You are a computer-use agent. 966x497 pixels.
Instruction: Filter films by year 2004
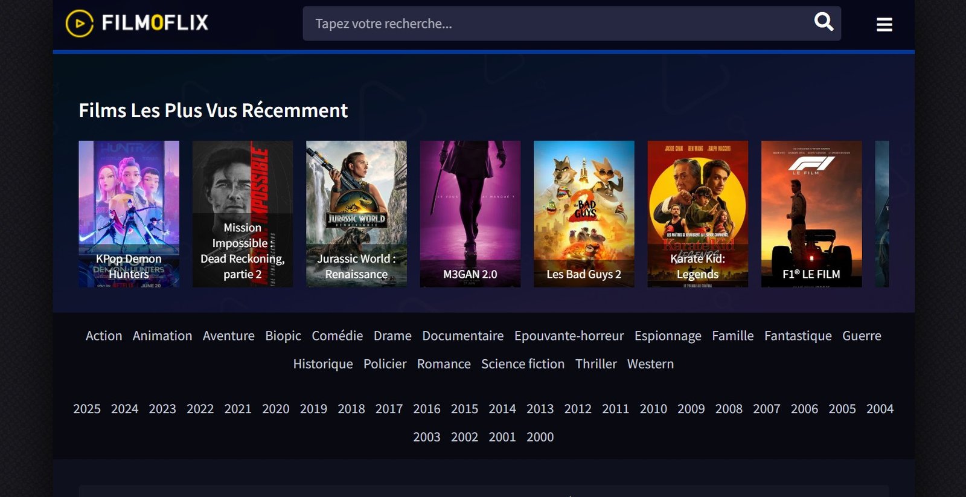[x=880, y=409]
